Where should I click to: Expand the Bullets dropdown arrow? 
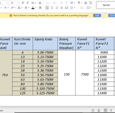pos(50,3)
